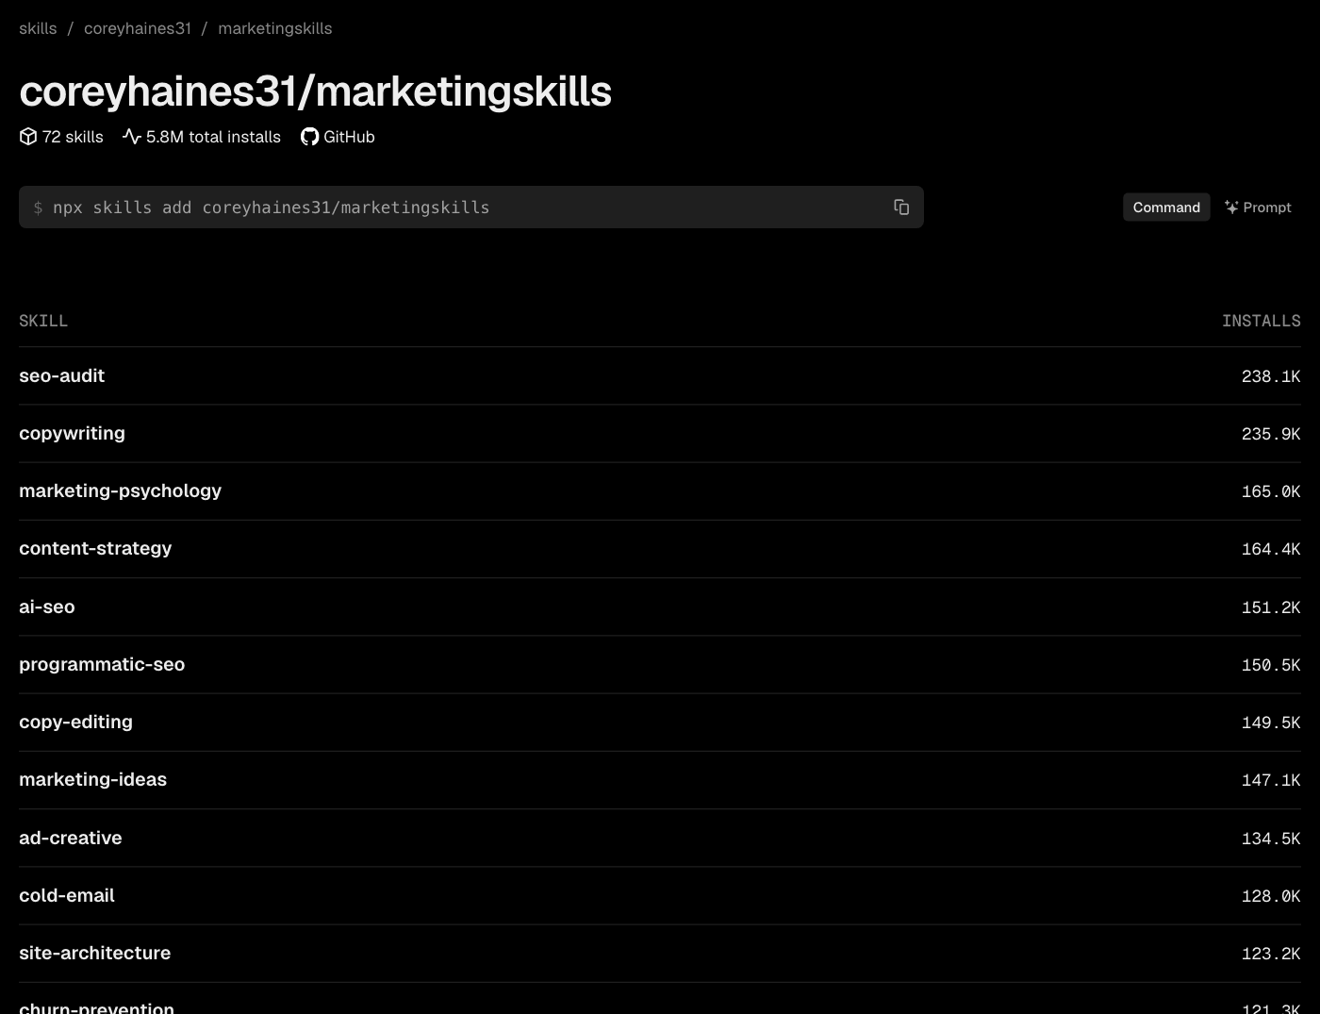Click the 72 skills count text
Image resolution: width=1320 pixels, height=1014 pixels.
pos(73,137)
